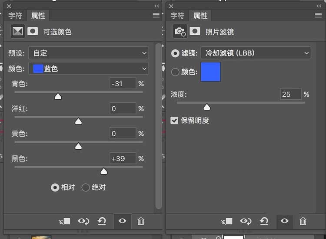Delete the Photo Filter adjustment layer
This screenshot has height=239, width=326.
[303, 221]
